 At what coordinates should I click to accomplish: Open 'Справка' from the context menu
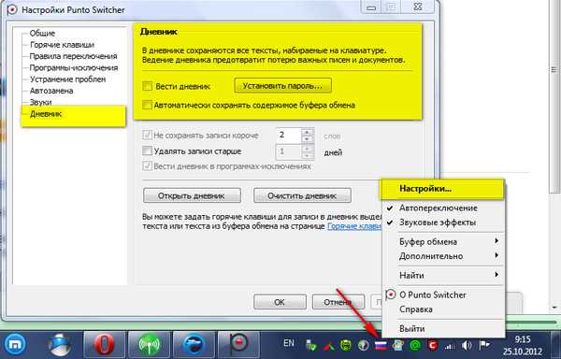443,309
